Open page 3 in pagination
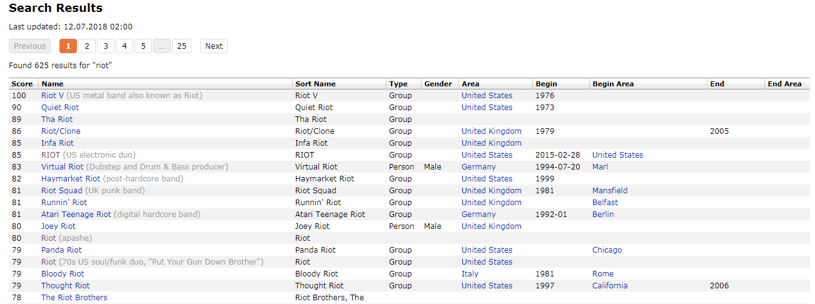This screenshot has width=815, height=304. click(106, 46)
